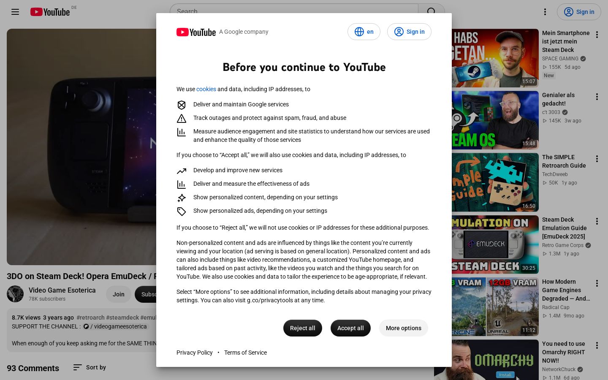Open videogameesoterica support link
Image resolution: width=608 pixels, height=380 pixels.
[x=115, y=326]
